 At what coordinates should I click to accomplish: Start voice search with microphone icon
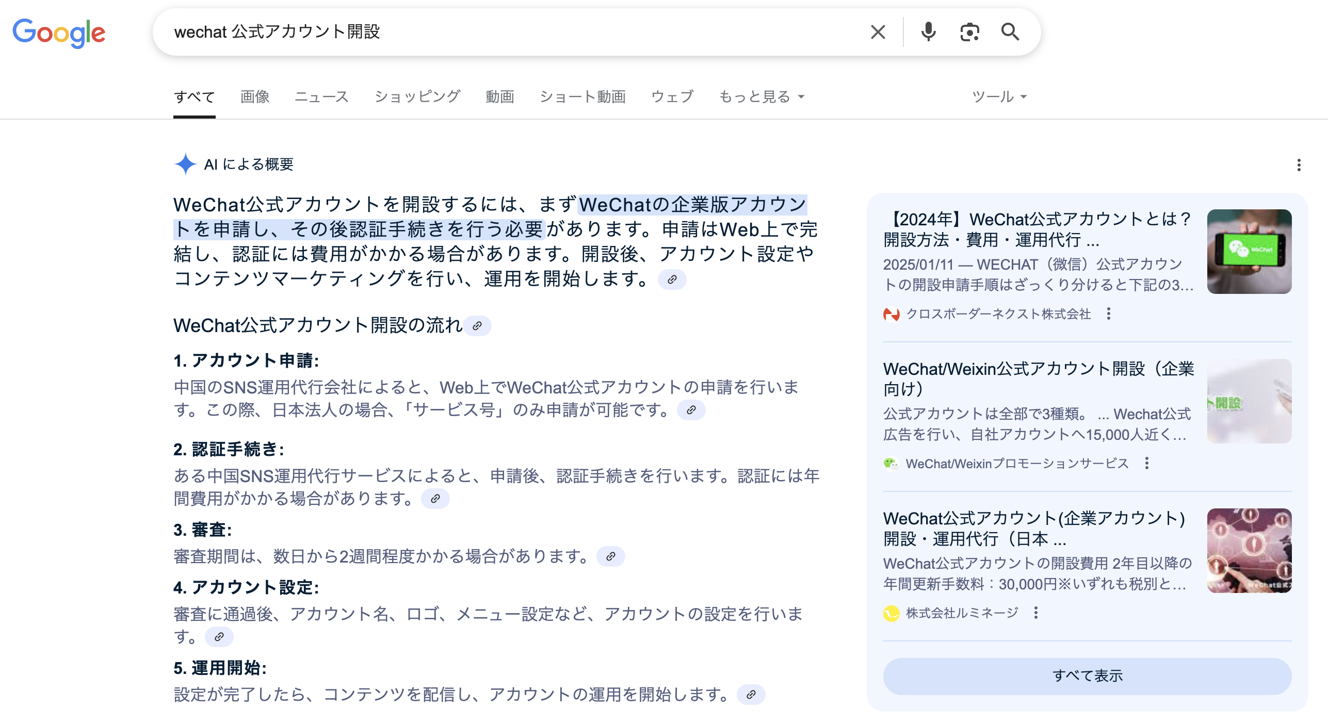click(x=928, y=32)
